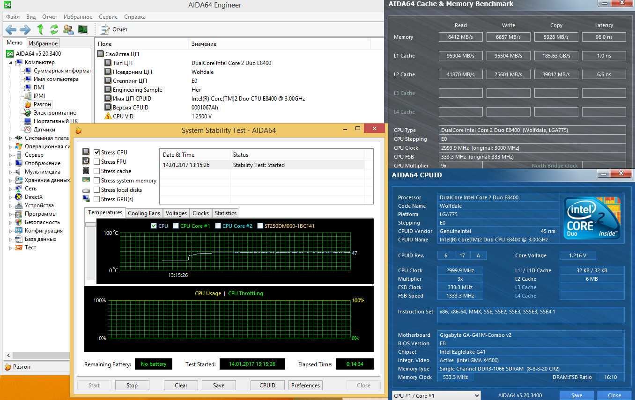This screenshot has width=635, height=400.
Task: Select the Разгон flame tree item
Action: tap(37, 104)
